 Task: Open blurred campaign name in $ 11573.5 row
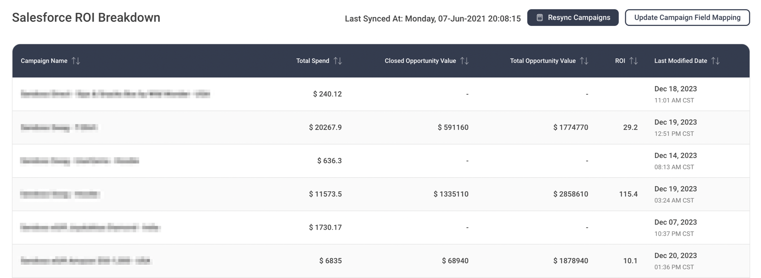pyautogui.click(x=60, y=194)
